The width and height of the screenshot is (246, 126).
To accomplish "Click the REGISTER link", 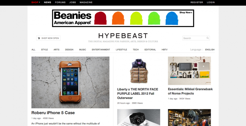I will click(197, 2).
